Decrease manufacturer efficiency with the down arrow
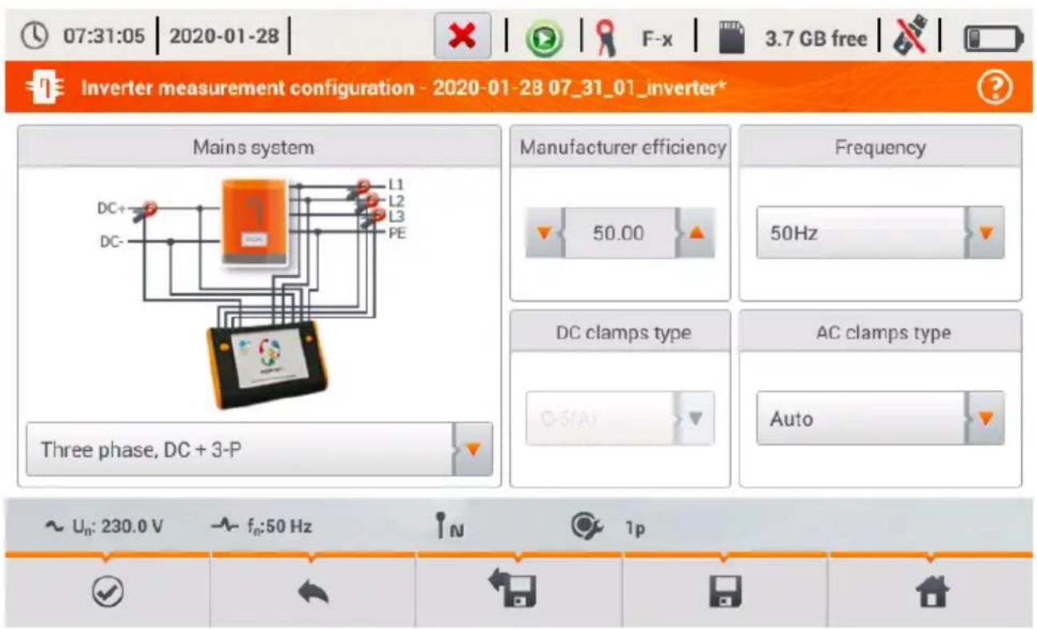 pyautogui.click(x=544, y=233)
